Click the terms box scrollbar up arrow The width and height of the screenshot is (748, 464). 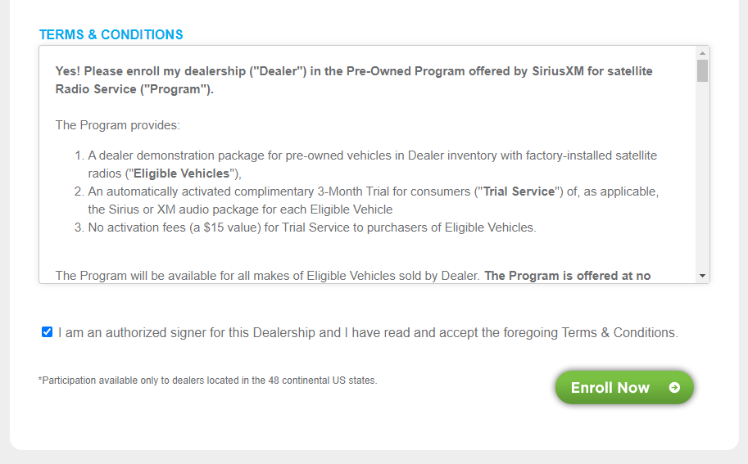[x=702, y=53]
